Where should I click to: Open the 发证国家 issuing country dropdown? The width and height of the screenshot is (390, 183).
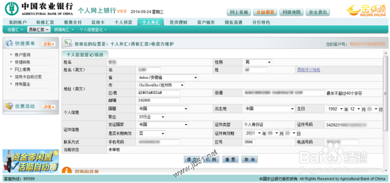pyautogui.click(x=163, y=125)
